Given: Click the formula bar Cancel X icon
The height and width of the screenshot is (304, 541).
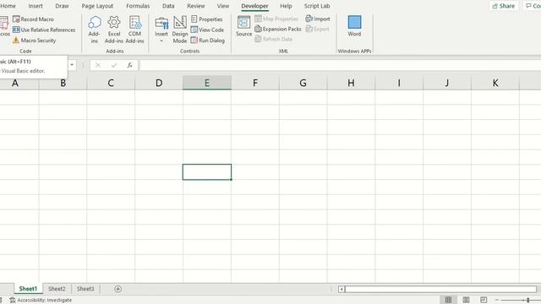Looking at the screenshot, I should [x=98, y=65].
